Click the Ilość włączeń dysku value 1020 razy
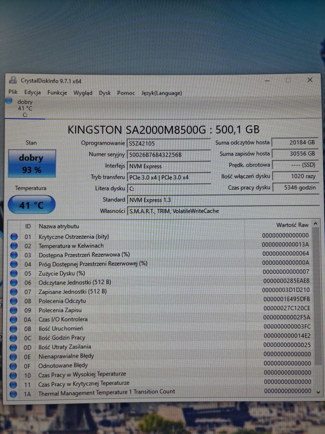 (295, 176)
